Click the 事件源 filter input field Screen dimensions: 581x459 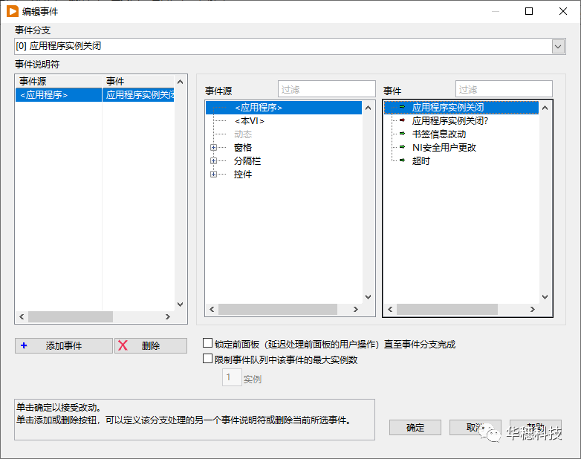coord(326,89)
